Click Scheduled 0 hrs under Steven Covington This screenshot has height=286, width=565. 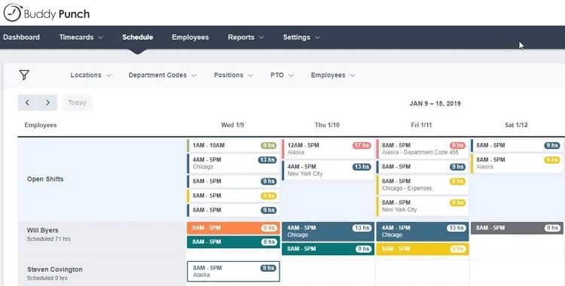[47, 278]
